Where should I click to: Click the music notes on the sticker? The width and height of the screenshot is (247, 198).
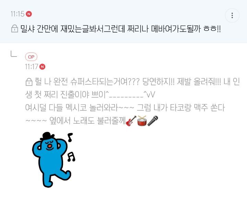[71, 147]
